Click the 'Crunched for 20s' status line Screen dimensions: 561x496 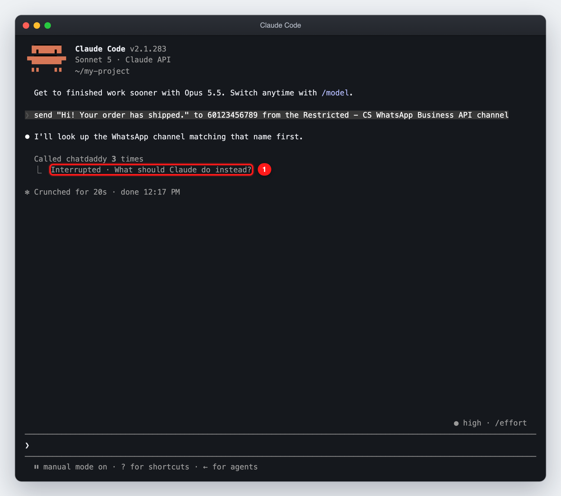tap(70, 192)
